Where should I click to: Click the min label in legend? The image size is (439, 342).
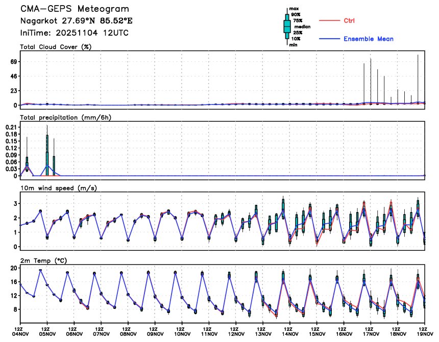tap(294, 45)
